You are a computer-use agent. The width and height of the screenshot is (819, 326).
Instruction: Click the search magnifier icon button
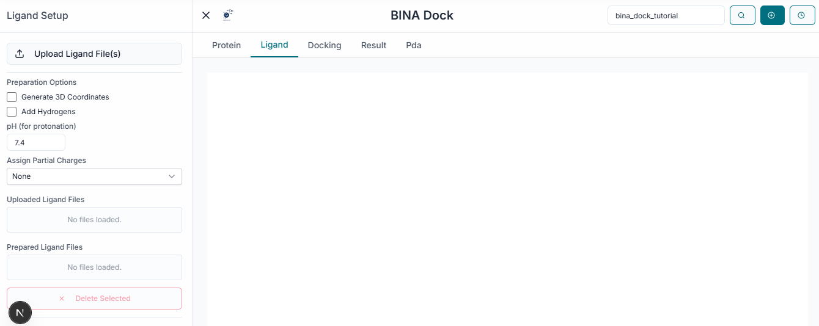742,16
